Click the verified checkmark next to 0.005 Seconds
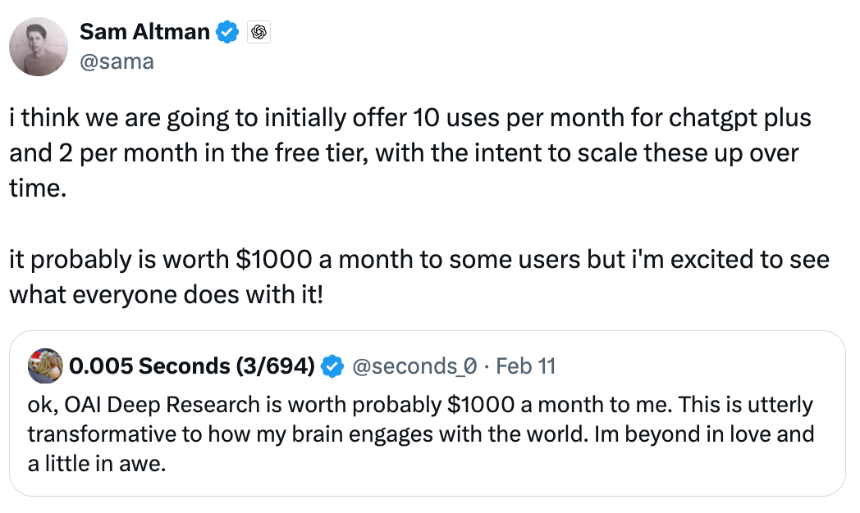This screenshot has height=513, width=860. 332,366
